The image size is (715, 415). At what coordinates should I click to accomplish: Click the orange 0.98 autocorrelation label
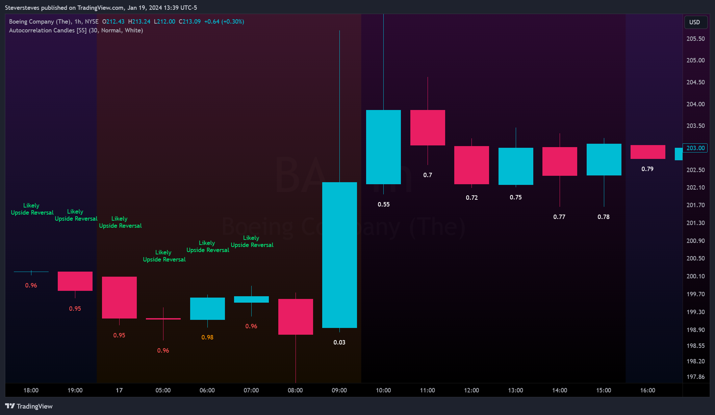coord(207,337)
